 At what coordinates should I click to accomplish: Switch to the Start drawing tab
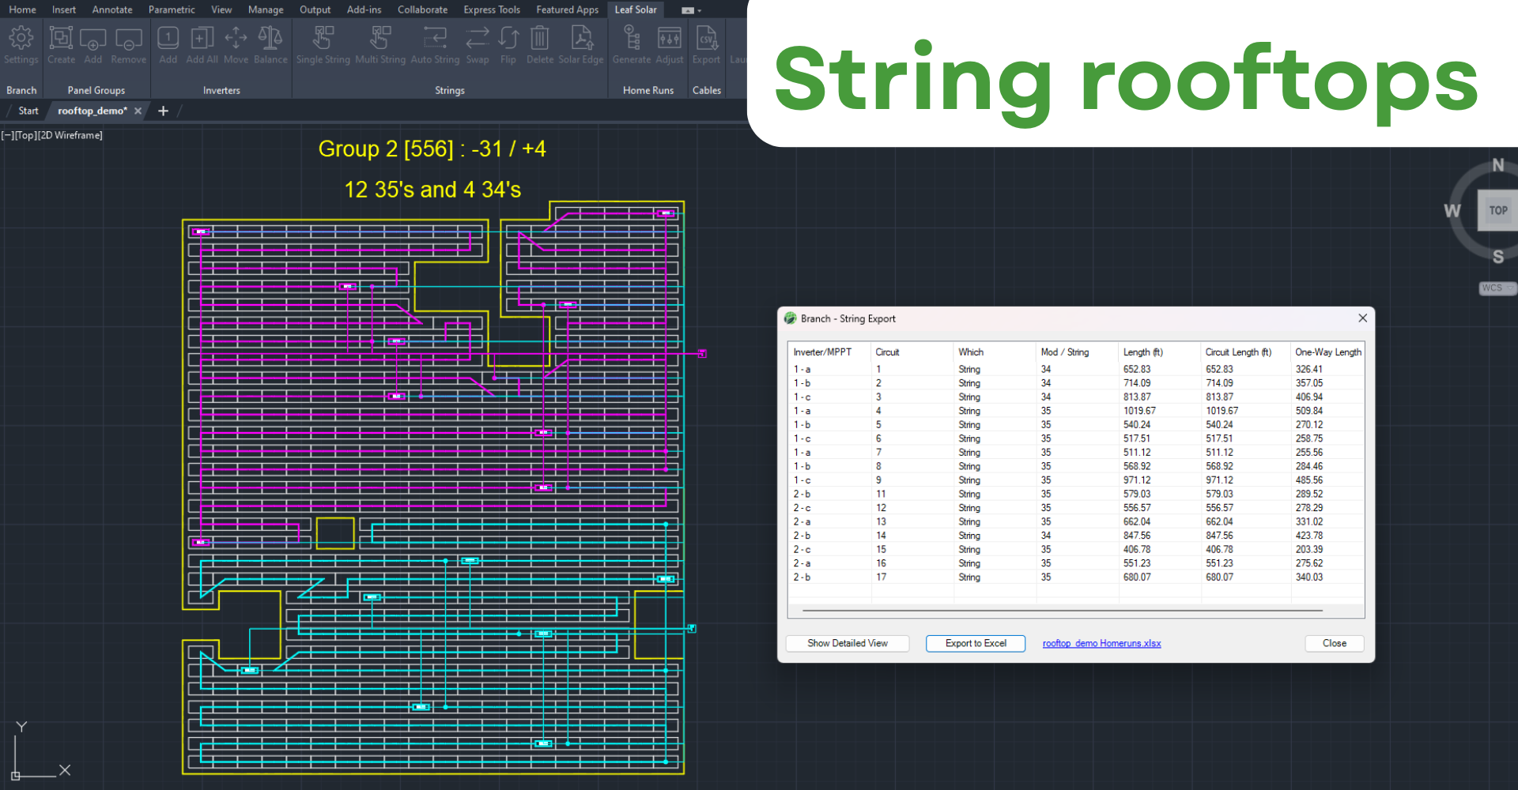click(x=28, y=111)
